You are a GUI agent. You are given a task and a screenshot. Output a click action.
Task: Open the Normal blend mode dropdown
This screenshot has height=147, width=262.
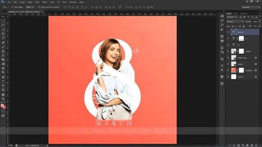[x=235, y=22]
